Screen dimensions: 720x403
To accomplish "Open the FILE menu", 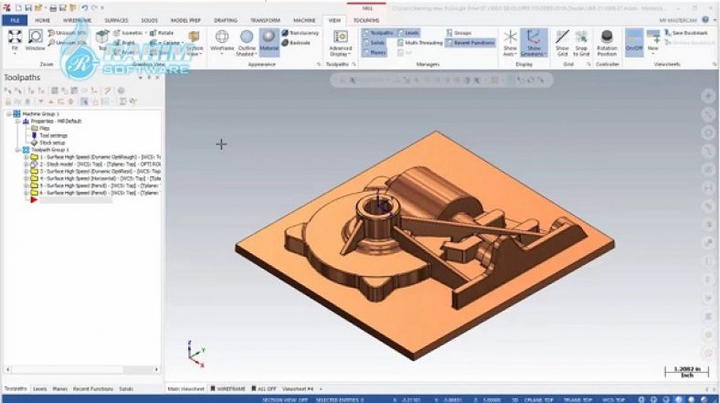I will [15, 20].
